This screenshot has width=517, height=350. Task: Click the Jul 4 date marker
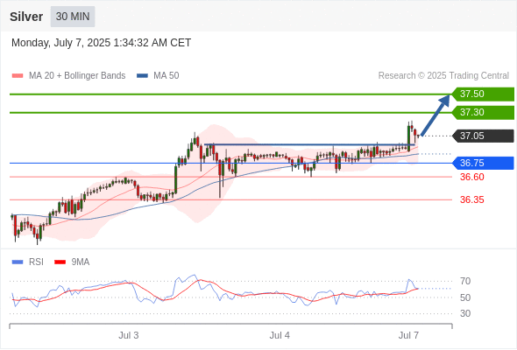coord(280,335)
